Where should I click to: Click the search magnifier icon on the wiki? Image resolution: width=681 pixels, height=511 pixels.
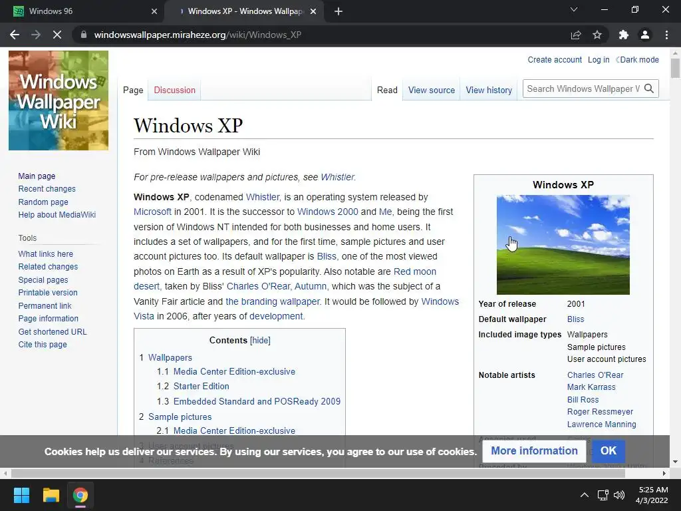[x=649, y=88]
